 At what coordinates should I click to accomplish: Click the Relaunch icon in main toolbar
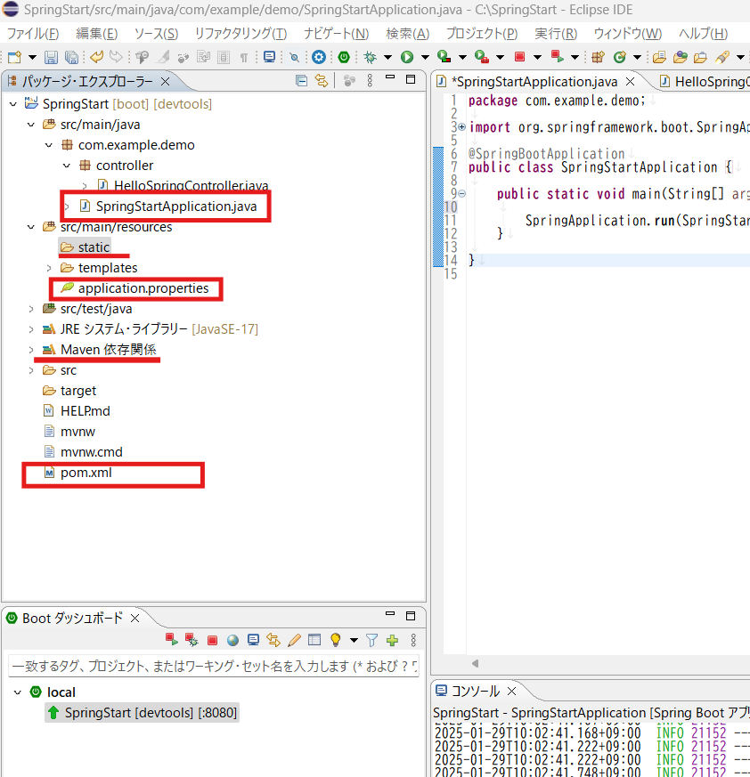(x=557, y=56)
